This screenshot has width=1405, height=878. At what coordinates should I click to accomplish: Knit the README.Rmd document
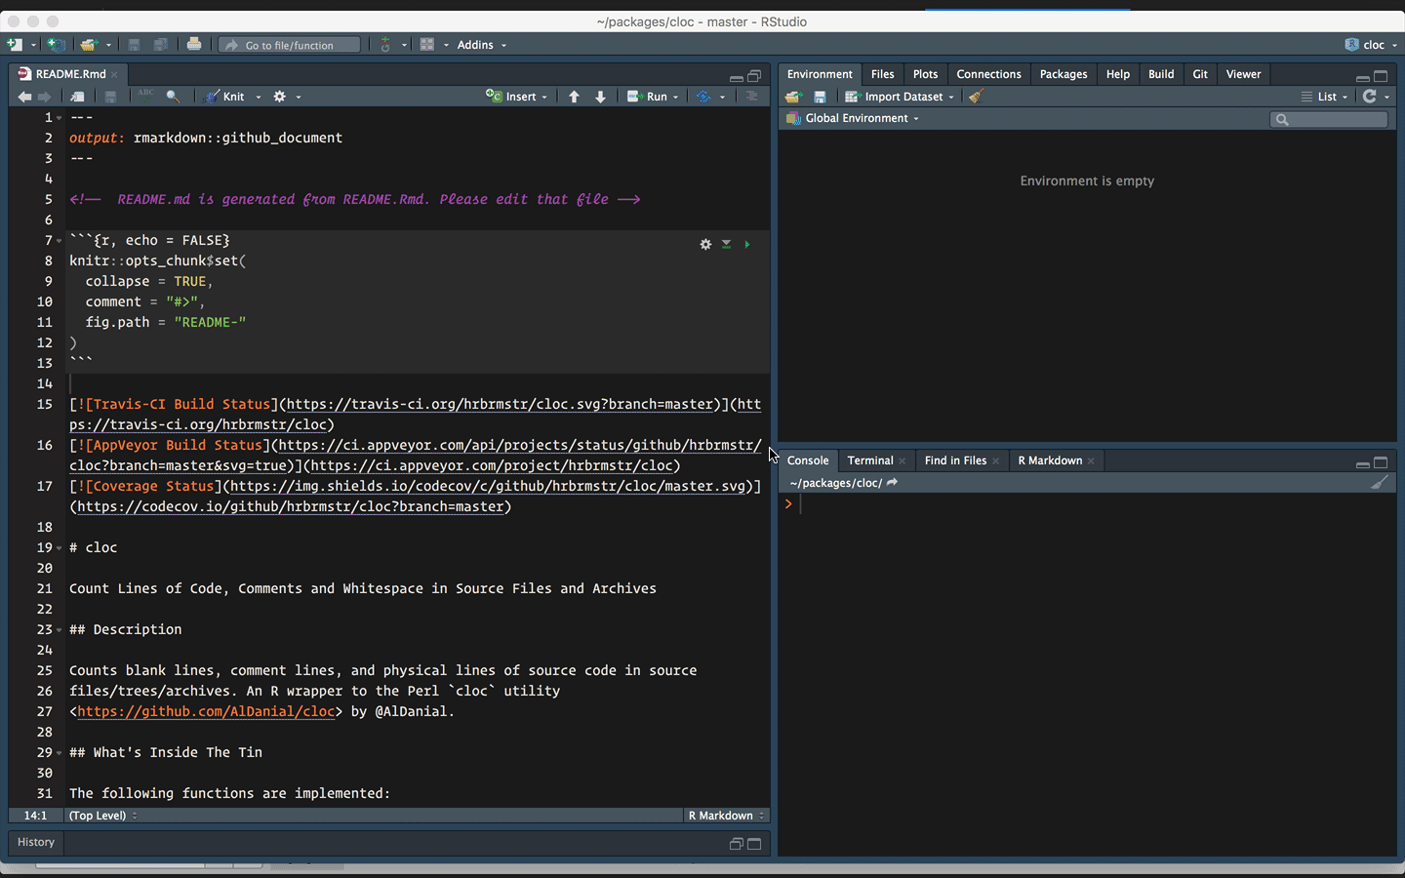(x=231, y=96)
